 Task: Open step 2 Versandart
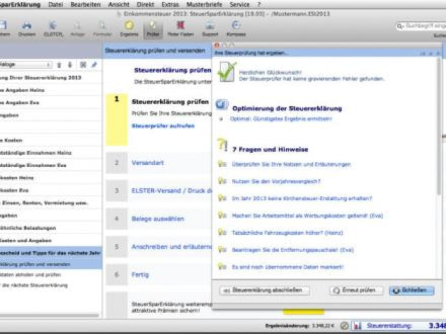click(x=147, y=163)
